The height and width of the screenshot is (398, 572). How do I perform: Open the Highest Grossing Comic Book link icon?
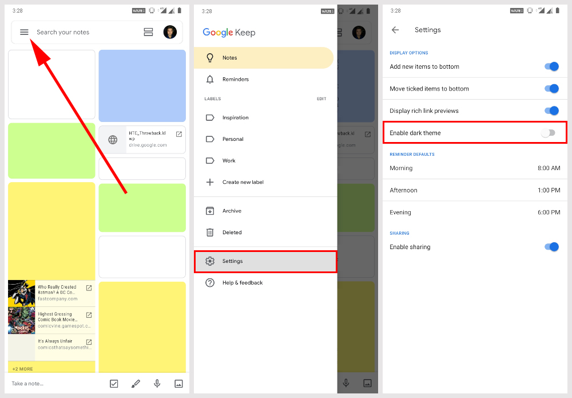[x=89, y=315]
